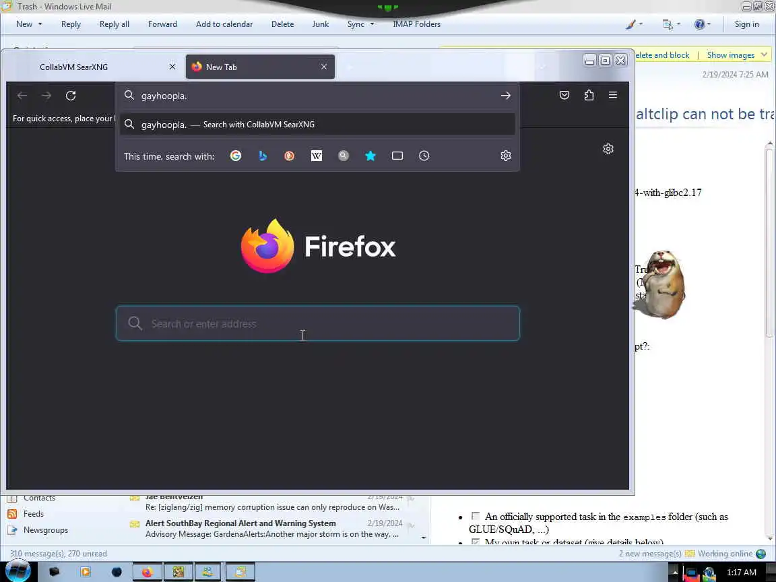The width and height of the screenshot is (776, 582).
Task: Go forward in Firefox history
Action: click(46, 96)
